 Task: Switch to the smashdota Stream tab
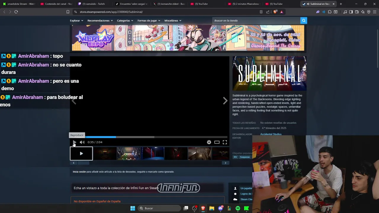pos(19,4)
